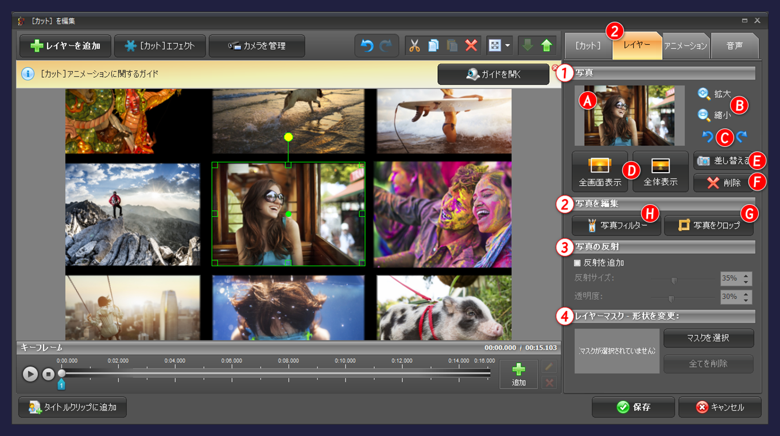Select the Cut tool in the toolbar
This screenshot has height=436, width=780.
pos(415,45)
